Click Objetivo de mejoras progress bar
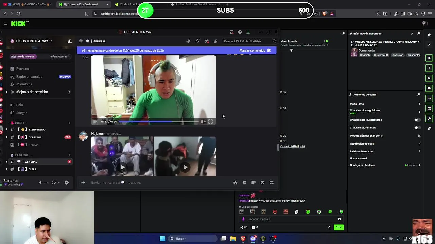This screenshot has width=435, height=244. point(40,57)
